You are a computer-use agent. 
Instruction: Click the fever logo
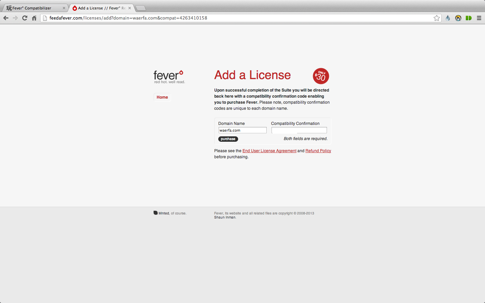[169, 77]
